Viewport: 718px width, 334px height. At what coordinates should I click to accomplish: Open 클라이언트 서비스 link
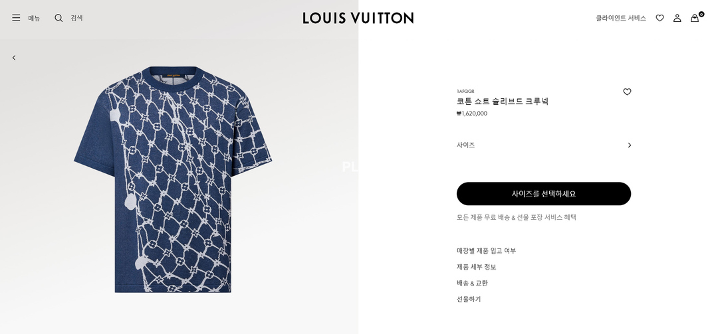621,19
